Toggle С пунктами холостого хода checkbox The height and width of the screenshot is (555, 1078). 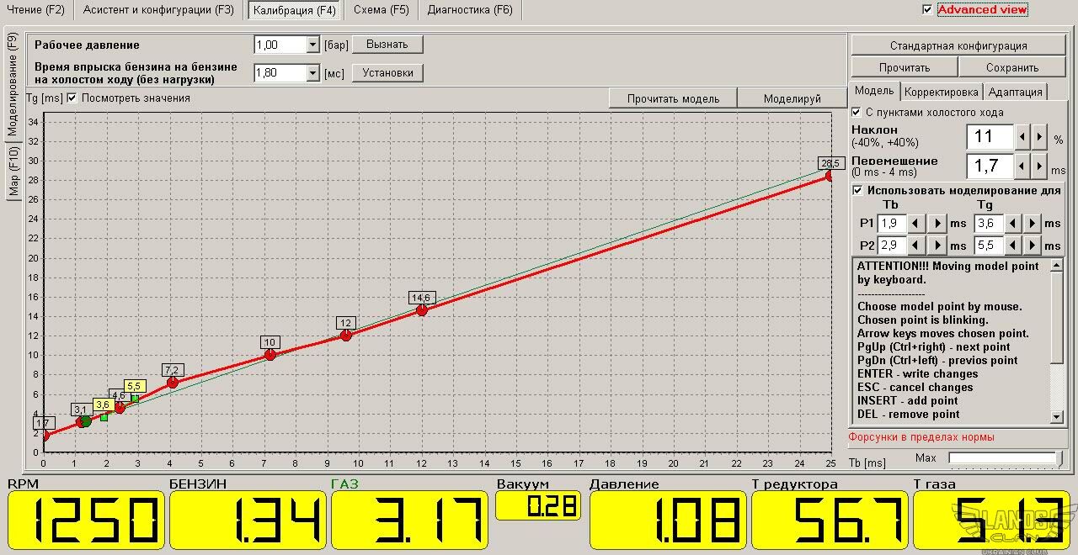point(857,112)
